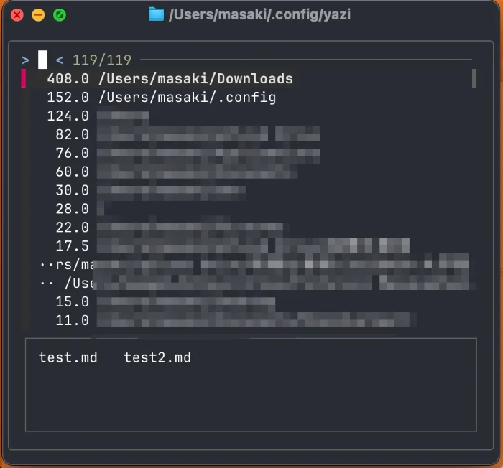Click the blue folder icon in title bar

(155, 14)
